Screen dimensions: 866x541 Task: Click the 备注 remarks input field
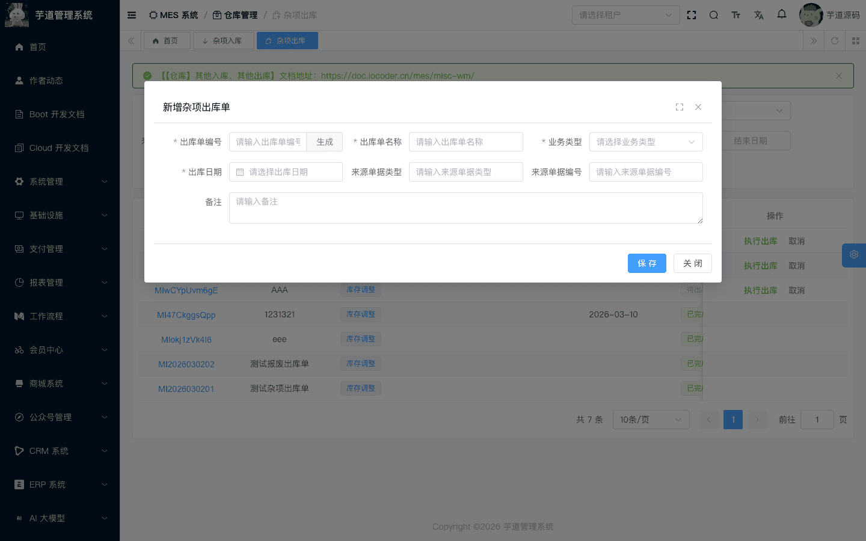[x=466, y=207]
